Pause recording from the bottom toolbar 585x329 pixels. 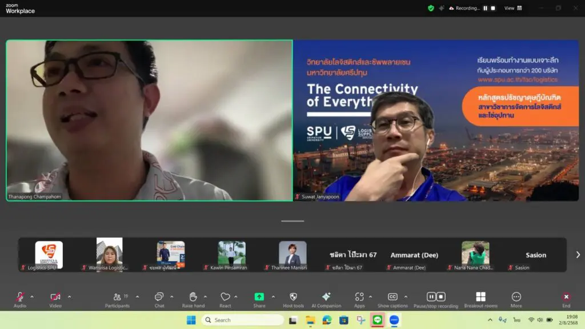tap(431, 296)
